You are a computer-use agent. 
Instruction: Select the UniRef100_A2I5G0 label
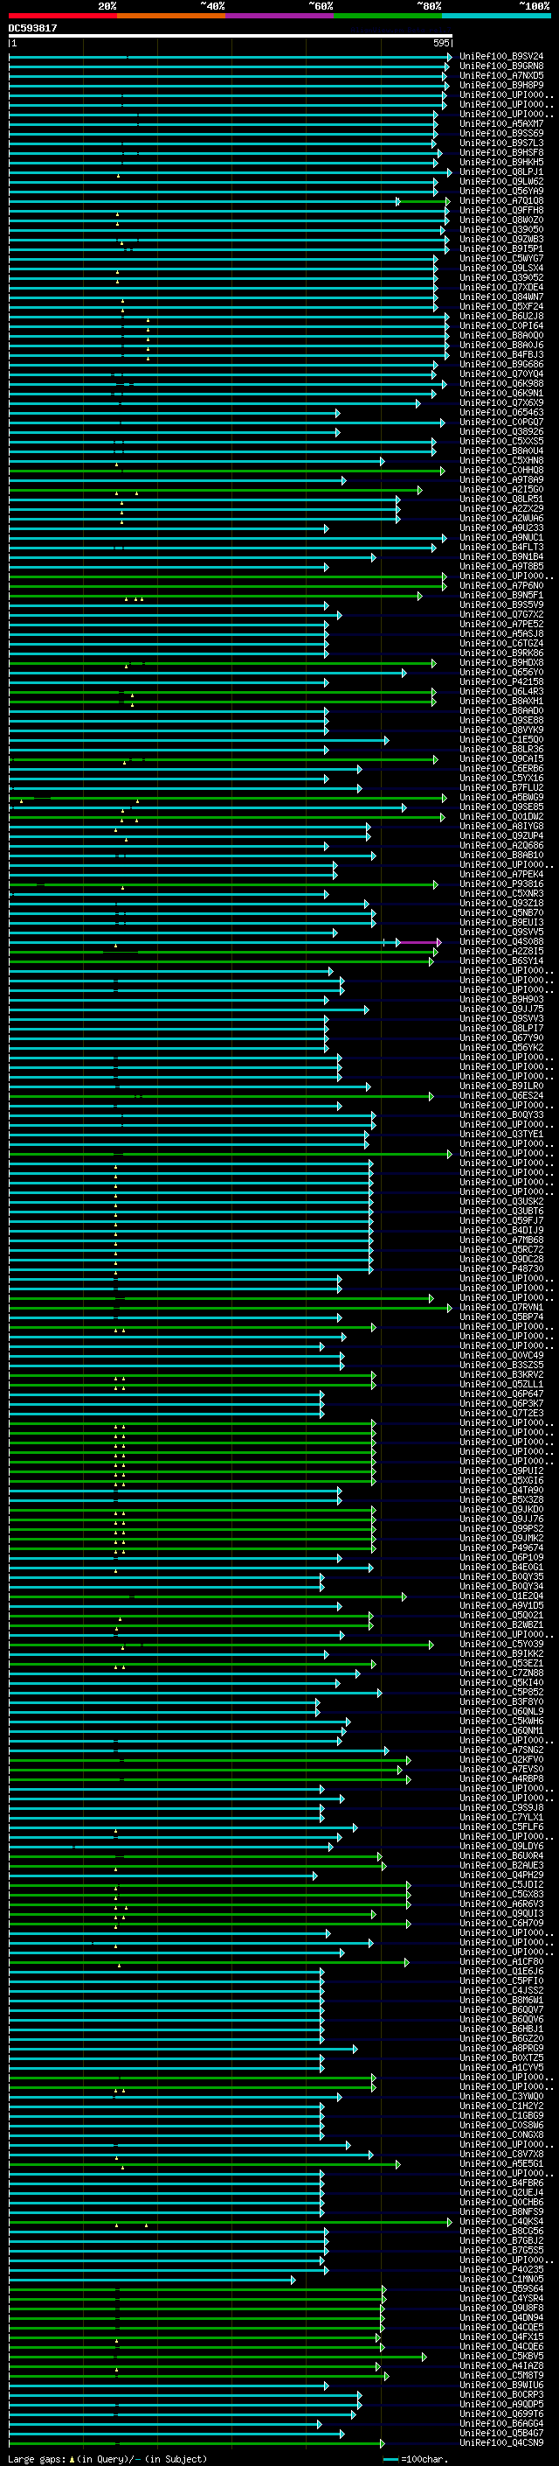click(x=501, y=490)
